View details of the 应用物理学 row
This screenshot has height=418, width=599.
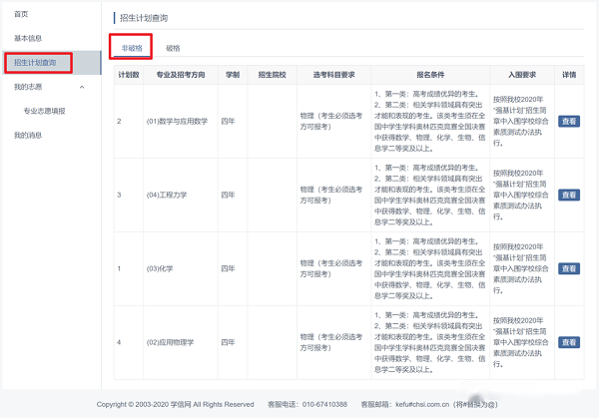[x=568, y=342]
